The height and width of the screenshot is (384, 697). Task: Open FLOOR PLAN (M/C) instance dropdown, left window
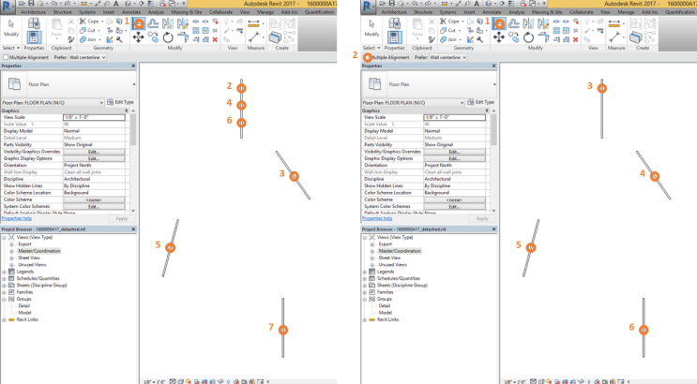coord(53,102)
